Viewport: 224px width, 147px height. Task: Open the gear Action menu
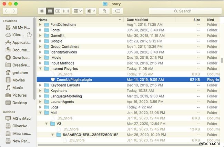tap(91, 11)
